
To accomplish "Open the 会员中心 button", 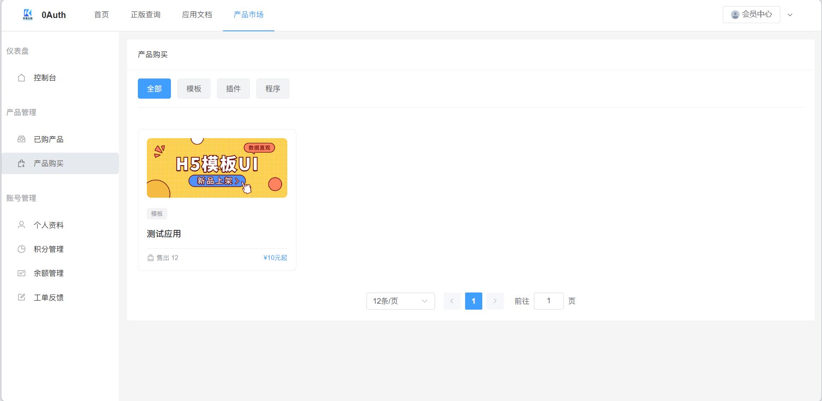I will click(x=751, y=15).
